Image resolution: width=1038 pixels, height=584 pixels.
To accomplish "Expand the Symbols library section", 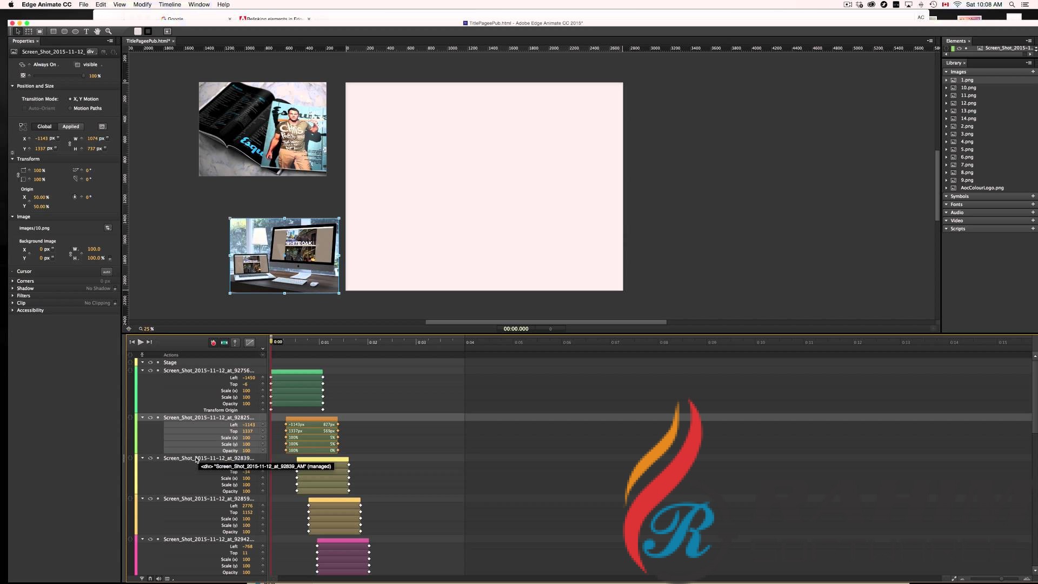I will 947,196.
